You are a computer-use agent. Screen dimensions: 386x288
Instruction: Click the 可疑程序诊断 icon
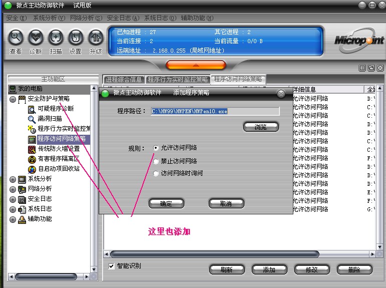(x=32, y=109)
